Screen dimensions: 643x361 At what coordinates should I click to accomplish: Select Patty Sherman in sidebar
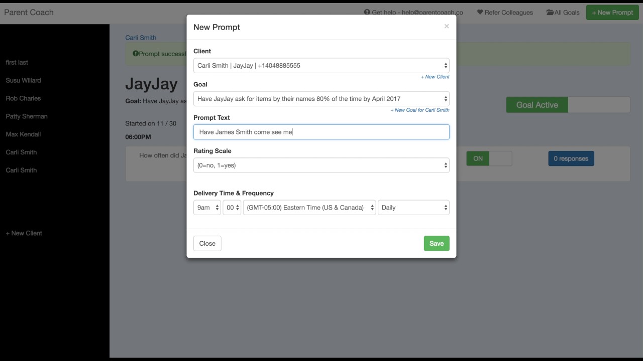coord(27,116)
